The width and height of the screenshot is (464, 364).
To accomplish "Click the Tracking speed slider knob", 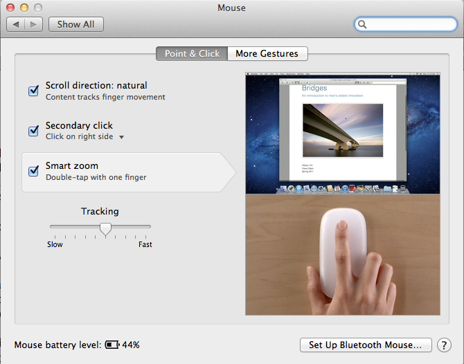I will [x=105, y=229].
